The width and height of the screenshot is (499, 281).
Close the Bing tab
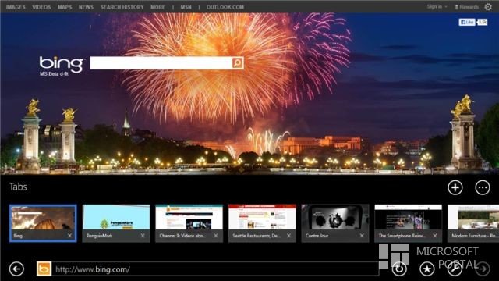[x=69, y=236]
